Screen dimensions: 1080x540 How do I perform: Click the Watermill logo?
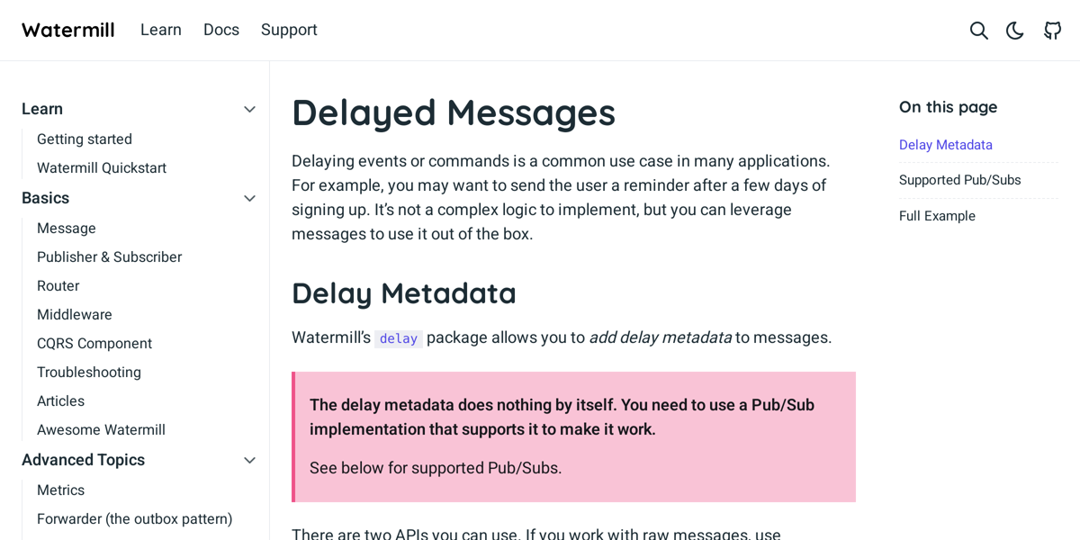68,30
